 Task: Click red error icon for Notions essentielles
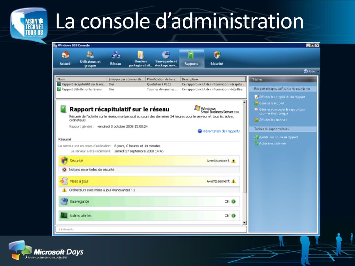[64, 169]
